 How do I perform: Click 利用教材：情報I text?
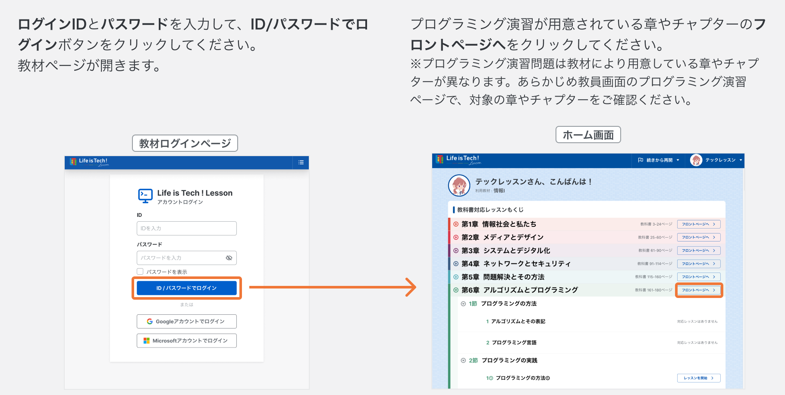[490, 191]
